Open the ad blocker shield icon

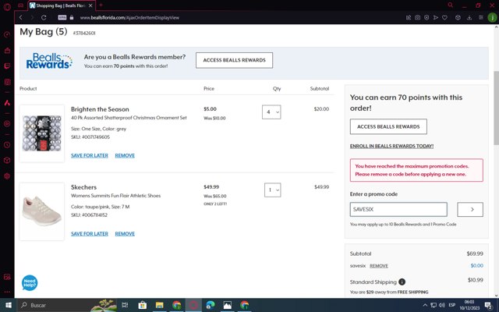(426, 17)
